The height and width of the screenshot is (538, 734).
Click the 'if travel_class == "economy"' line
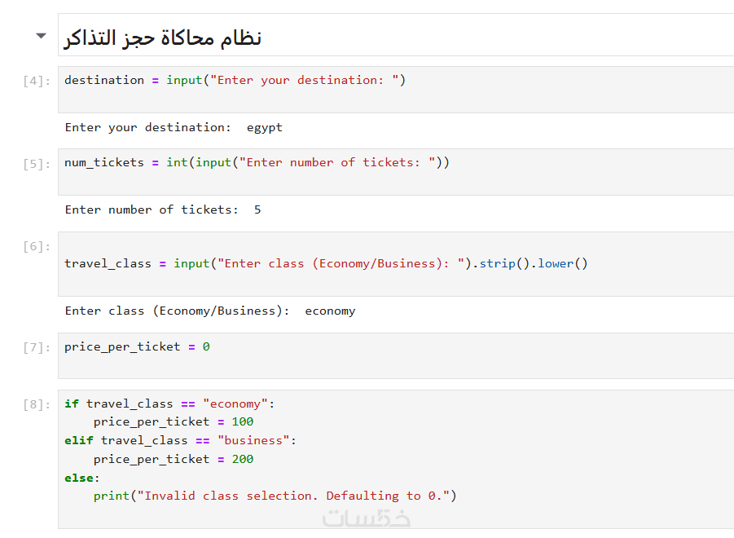[x=170, y=403]
